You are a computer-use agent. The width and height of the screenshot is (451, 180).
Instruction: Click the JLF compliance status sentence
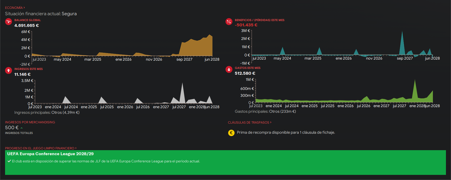tap(106, 161)
